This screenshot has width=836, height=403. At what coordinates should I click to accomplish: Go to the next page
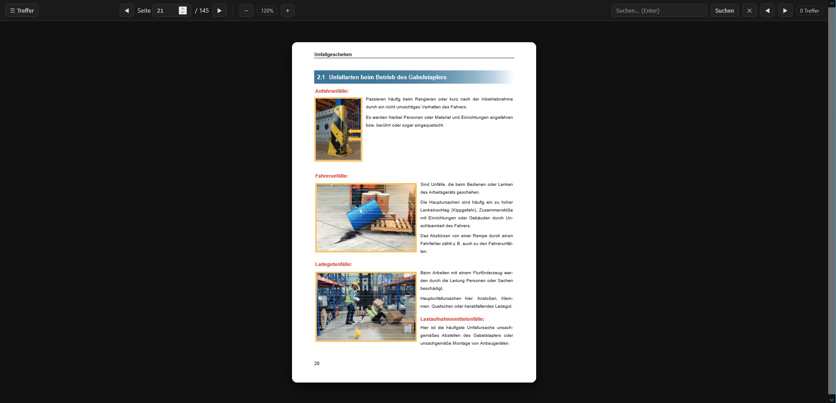[219, 10]
